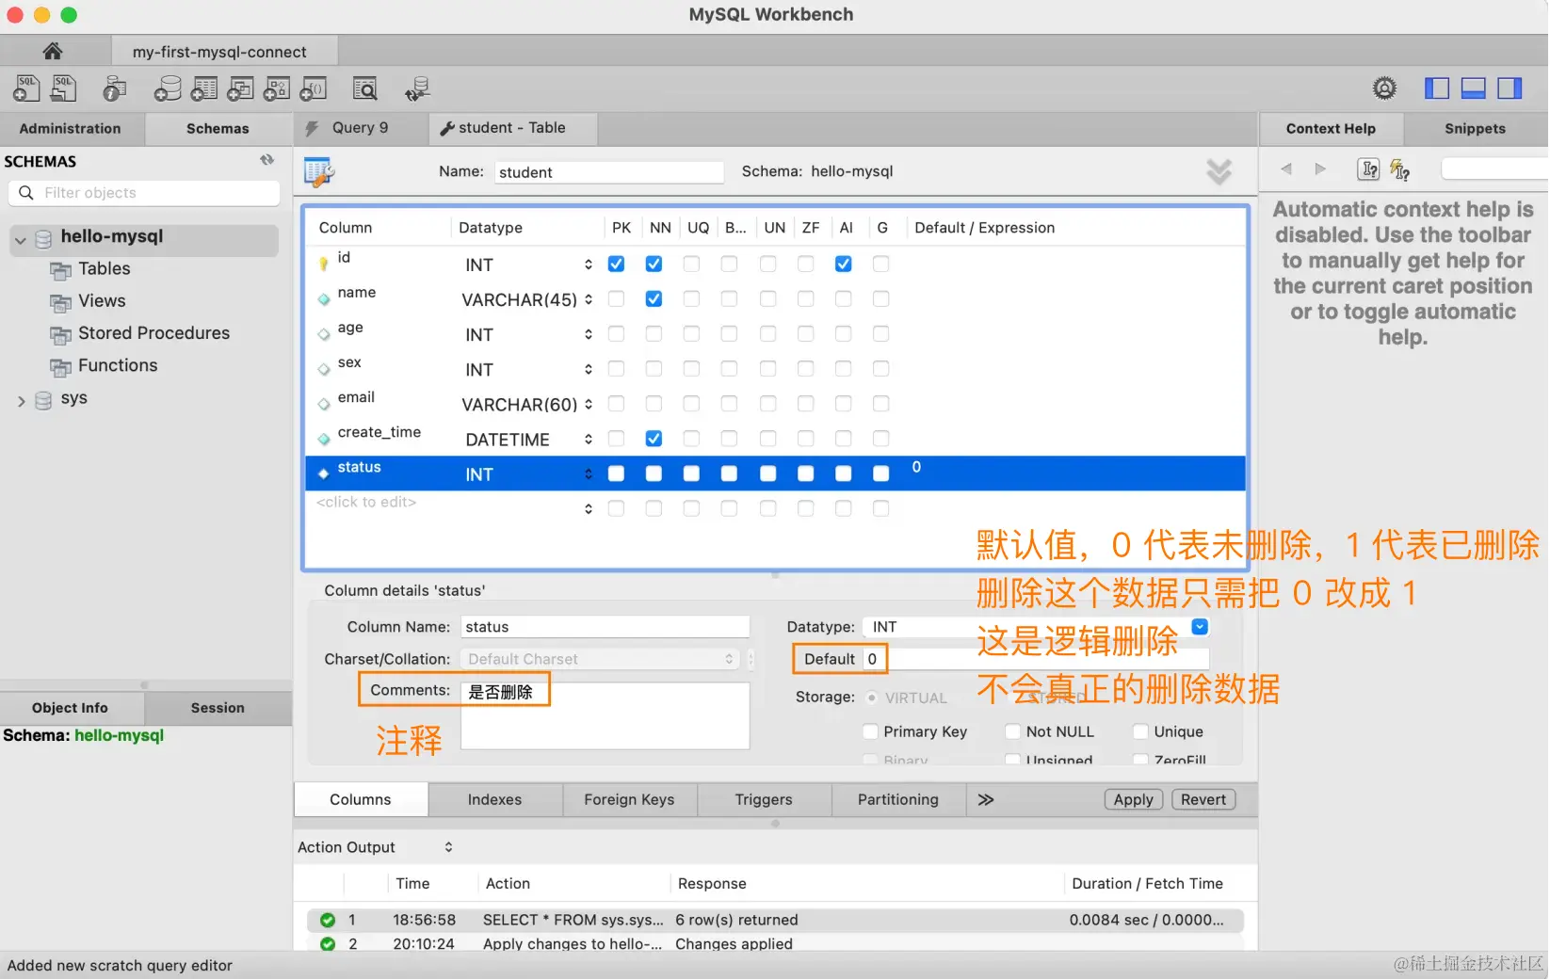
Task: Create a new table icon
Action: pyautogui.click(x=204, y=88)
